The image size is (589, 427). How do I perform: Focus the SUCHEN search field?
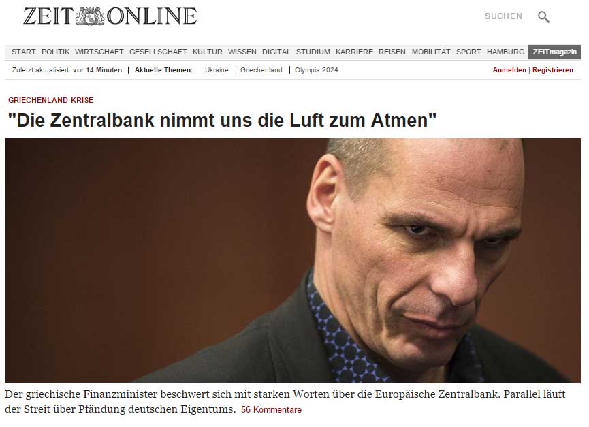[503, 16]
